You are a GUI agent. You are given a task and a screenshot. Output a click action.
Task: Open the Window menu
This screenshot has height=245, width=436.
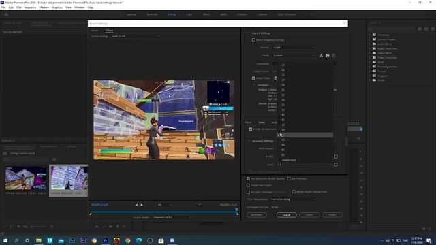[x=79, y=7]
